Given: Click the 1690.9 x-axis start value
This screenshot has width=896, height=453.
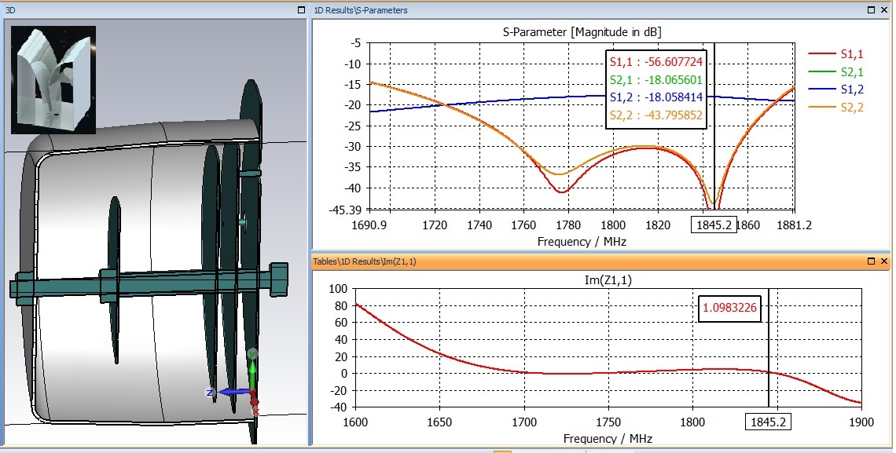Looking at the screenshot, I should [370, 225].
